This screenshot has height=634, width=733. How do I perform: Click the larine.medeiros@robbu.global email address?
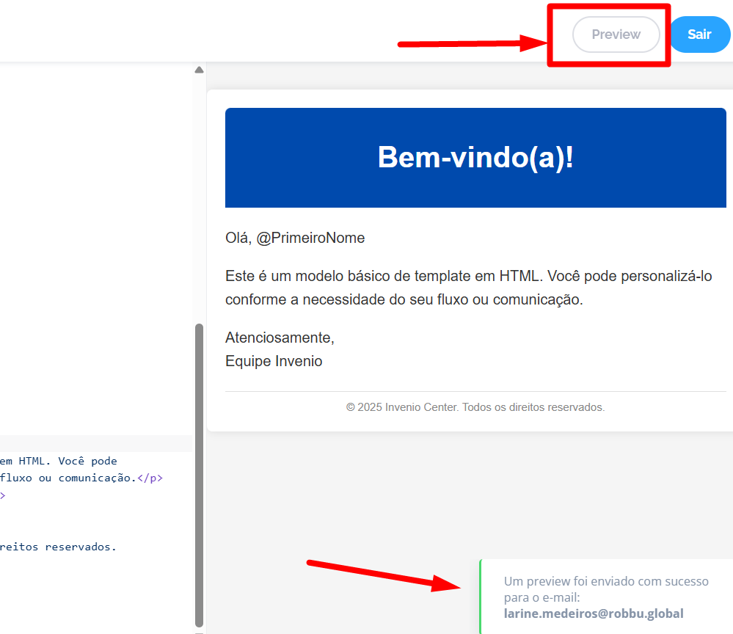594,613
